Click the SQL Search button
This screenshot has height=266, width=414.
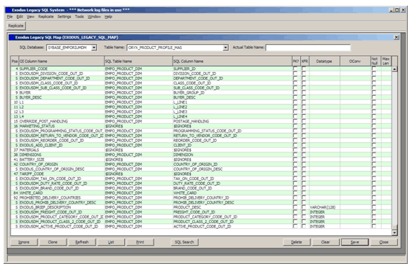(x=185, y=242)
